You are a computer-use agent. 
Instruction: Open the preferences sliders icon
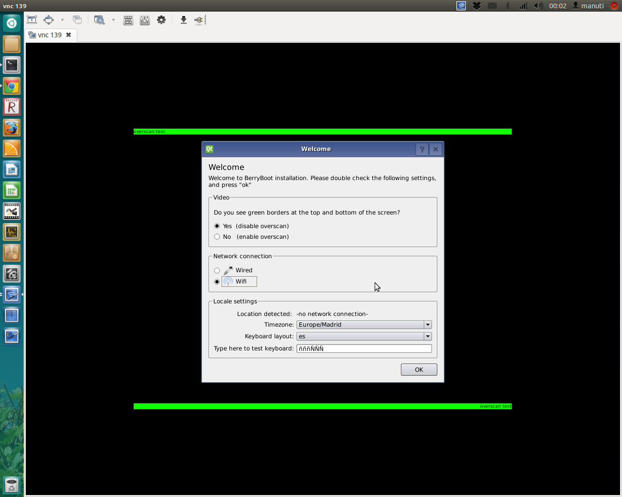tap(145, 20)
